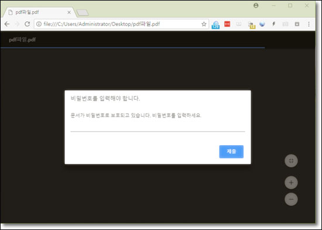The image size is (322, 230).
Task: Click the yellow-badged extension icon
Action: coord(252,25)
